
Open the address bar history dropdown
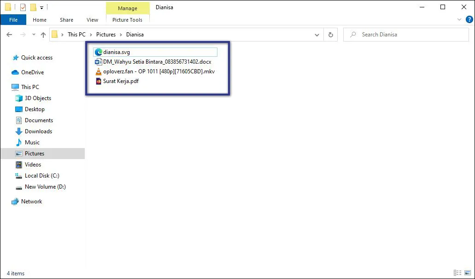317,34
